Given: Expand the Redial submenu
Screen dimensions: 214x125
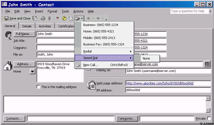Looking at the screenshot, I should click(104, 51).
